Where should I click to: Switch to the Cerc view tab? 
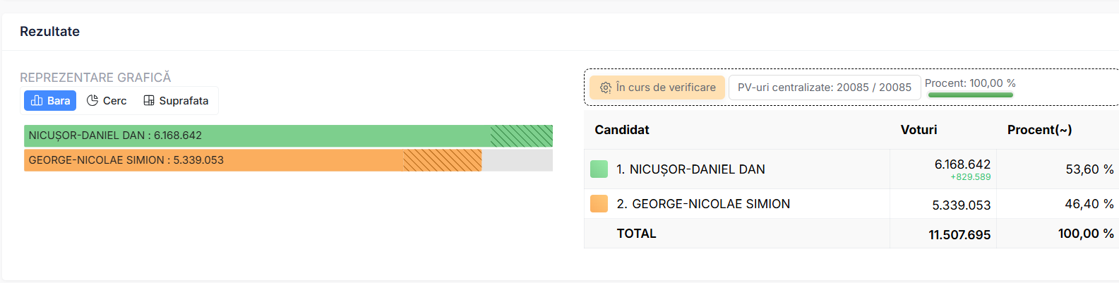pyautogui.click(x=107, y=101)
